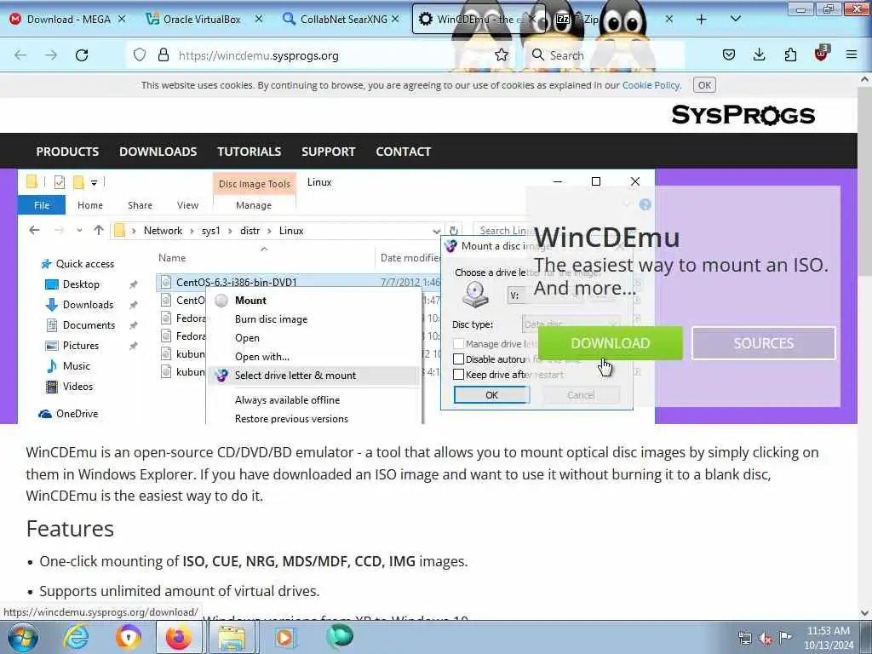Open the Firefox downloads arrow icon
The height and width of the screenshot is (654, 872).
[x=759, y=54]
